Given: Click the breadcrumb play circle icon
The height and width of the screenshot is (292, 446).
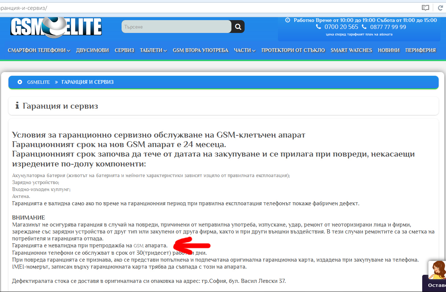Looking at the screenshot, I should pyautogui.click(x=20, y=82).
